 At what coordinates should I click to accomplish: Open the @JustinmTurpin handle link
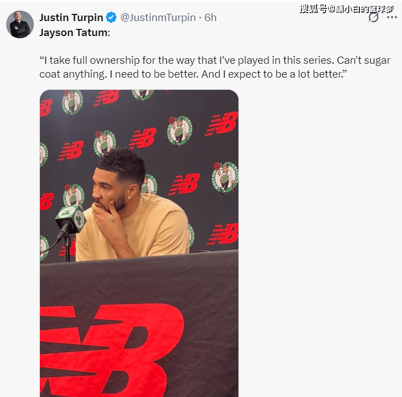point(158,17)
